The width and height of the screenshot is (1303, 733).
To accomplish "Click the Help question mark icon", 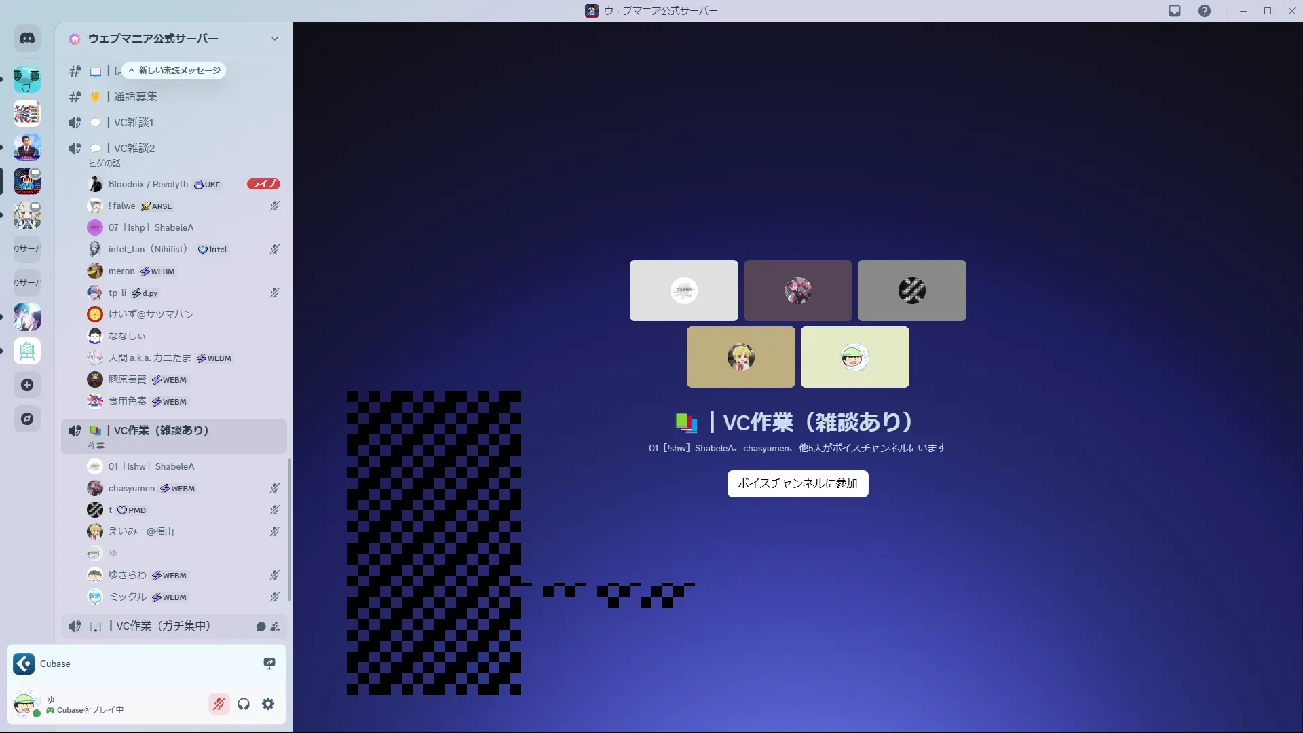I will pyautogui.click(x=1204, y=11).
